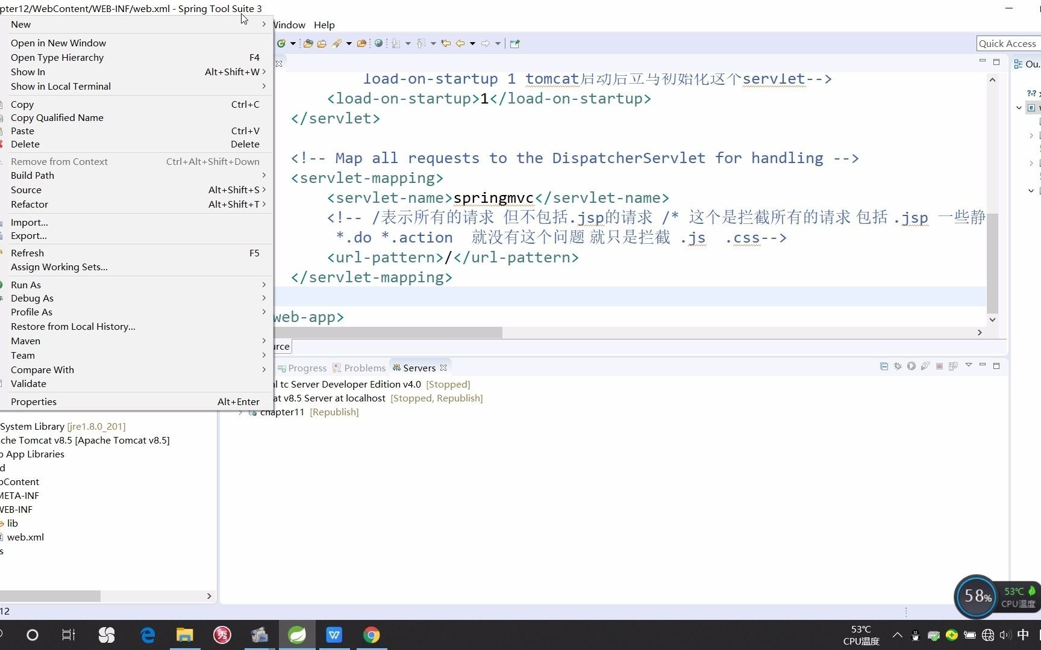The width and height of the screenshot is (1041, 650).
Task: Minimize the Servers panel
Action: pos(983,365)
